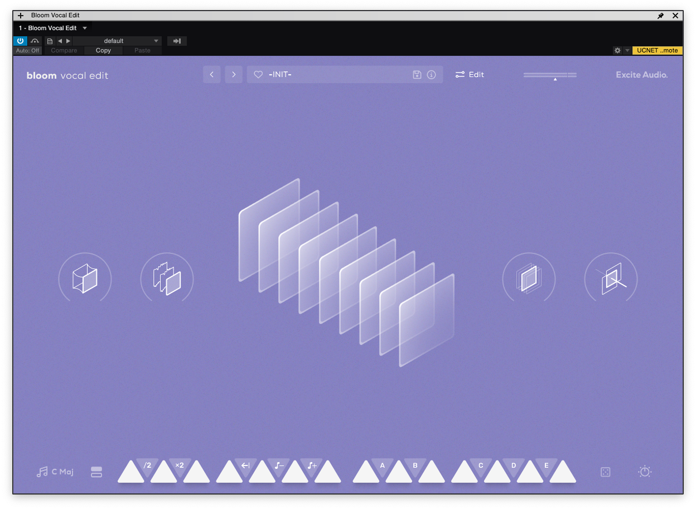696x509 pixels.
Task: Click the return-to-start arrow key
Action: pos(245,465)
